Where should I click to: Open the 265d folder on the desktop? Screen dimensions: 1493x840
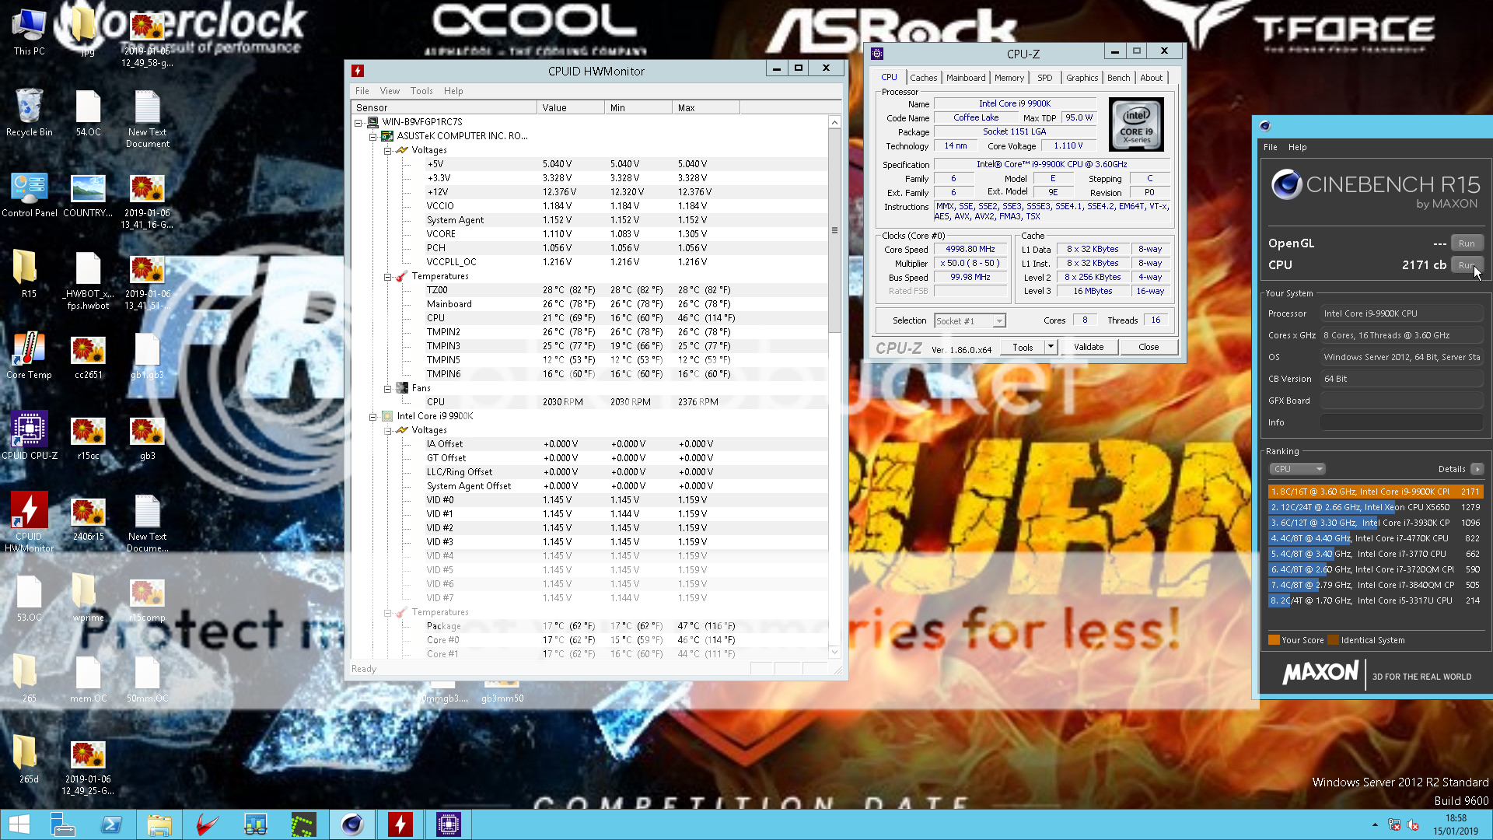tap(29, 760)
